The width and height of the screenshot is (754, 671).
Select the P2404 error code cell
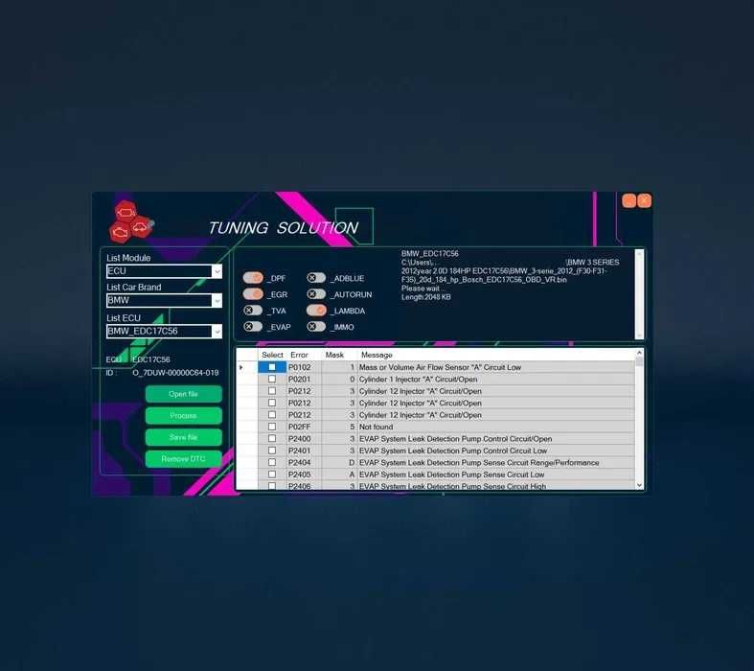coord(304,462)
